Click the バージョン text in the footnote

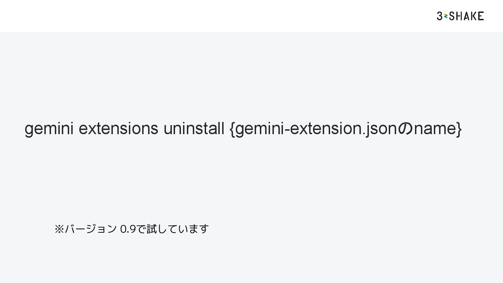coord(90,229)
